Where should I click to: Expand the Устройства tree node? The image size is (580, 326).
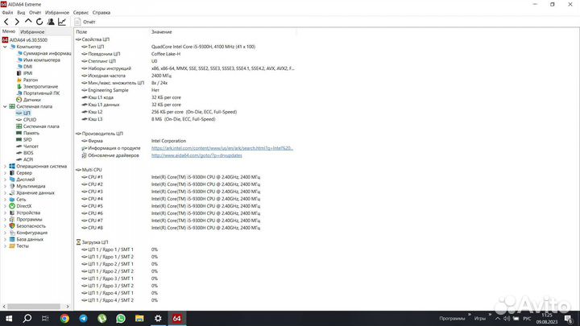[x=5, y=213]
